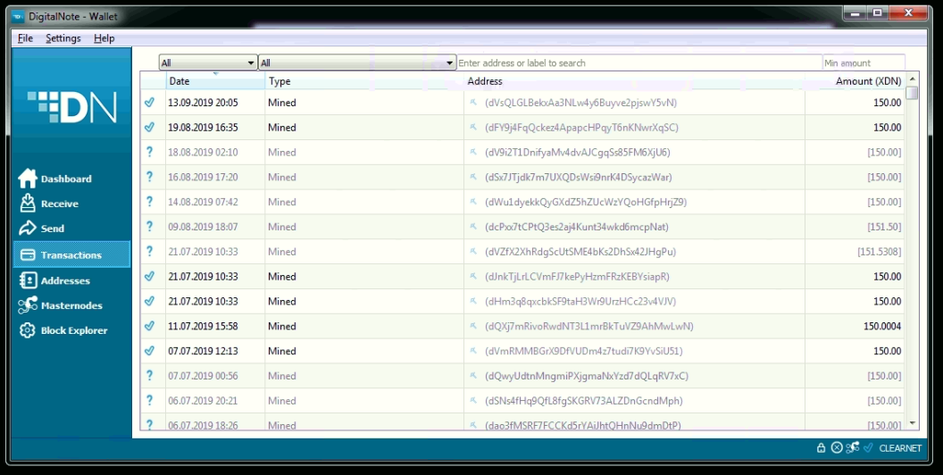Click confirmed checkmark for 11.07.2019 15:58 transaction
Image resolution: width=943 pixels, height=475 pixels.
150,326
